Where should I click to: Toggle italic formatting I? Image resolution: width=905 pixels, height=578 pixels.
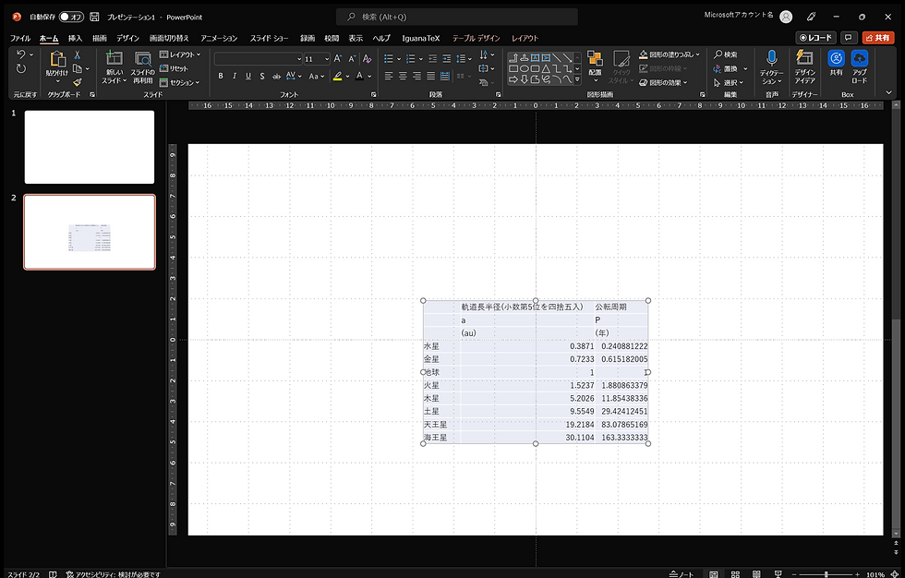(235, 76)
